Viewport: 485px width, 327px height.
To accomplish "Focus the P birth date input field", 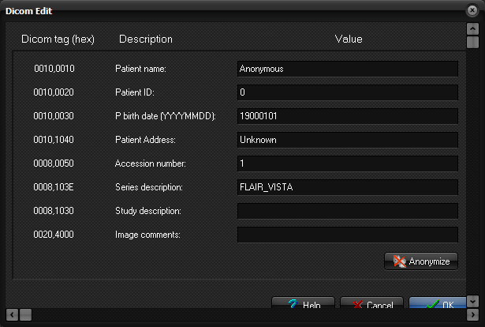I will point(347,116).
